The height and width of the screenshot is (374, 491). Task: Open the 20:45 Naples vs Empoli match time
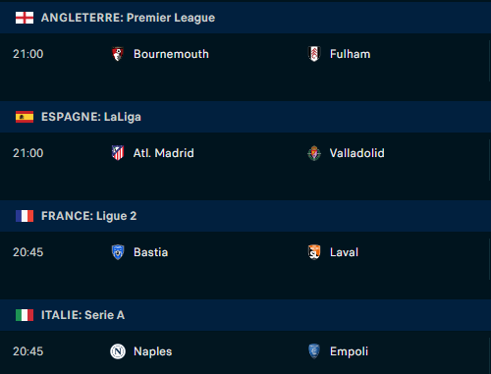(28, 351)
